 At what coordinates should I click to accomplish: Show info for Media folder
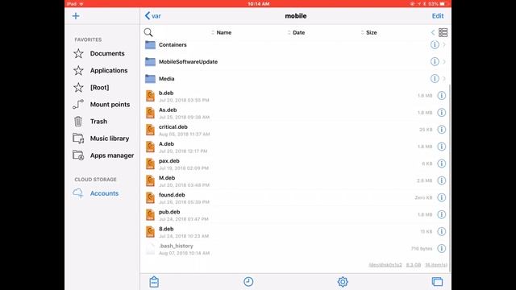point(435,78)
